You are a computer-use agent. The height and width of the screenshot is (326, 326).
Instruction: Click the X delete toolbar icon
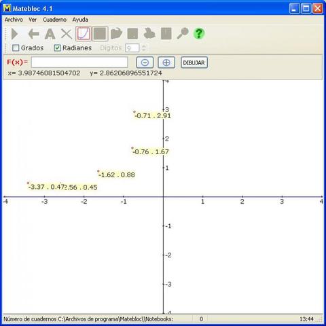click(67, 34)
